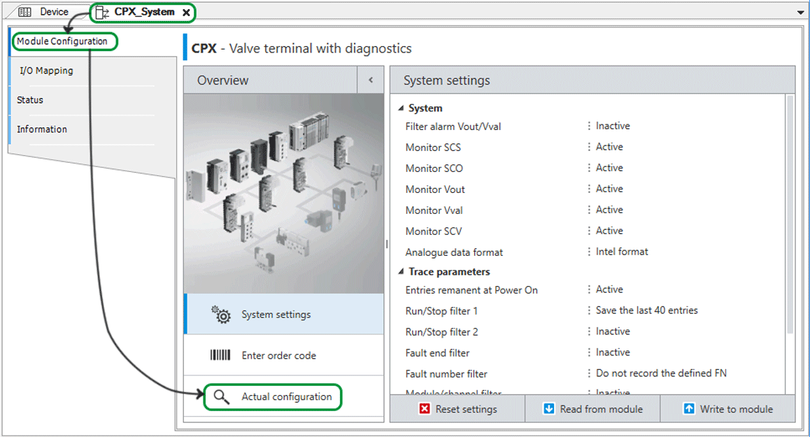Click Write to module button

pos(727,409)
